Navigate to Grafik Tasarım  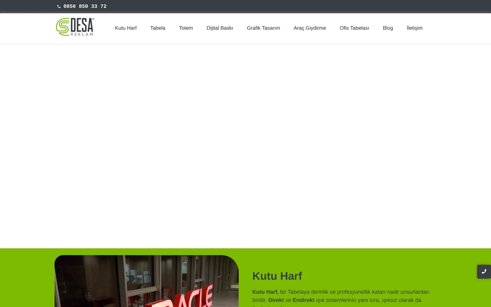263,28
